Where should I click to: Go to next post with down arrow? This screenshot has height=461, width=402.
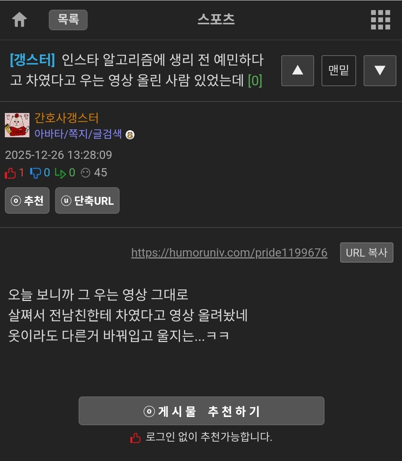(x=380, y=70)
